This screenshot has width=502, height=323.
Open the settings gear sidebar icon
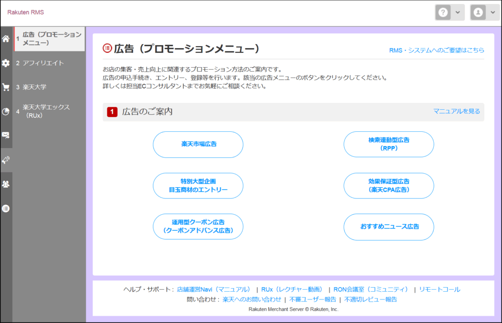(x=6, y=63)
